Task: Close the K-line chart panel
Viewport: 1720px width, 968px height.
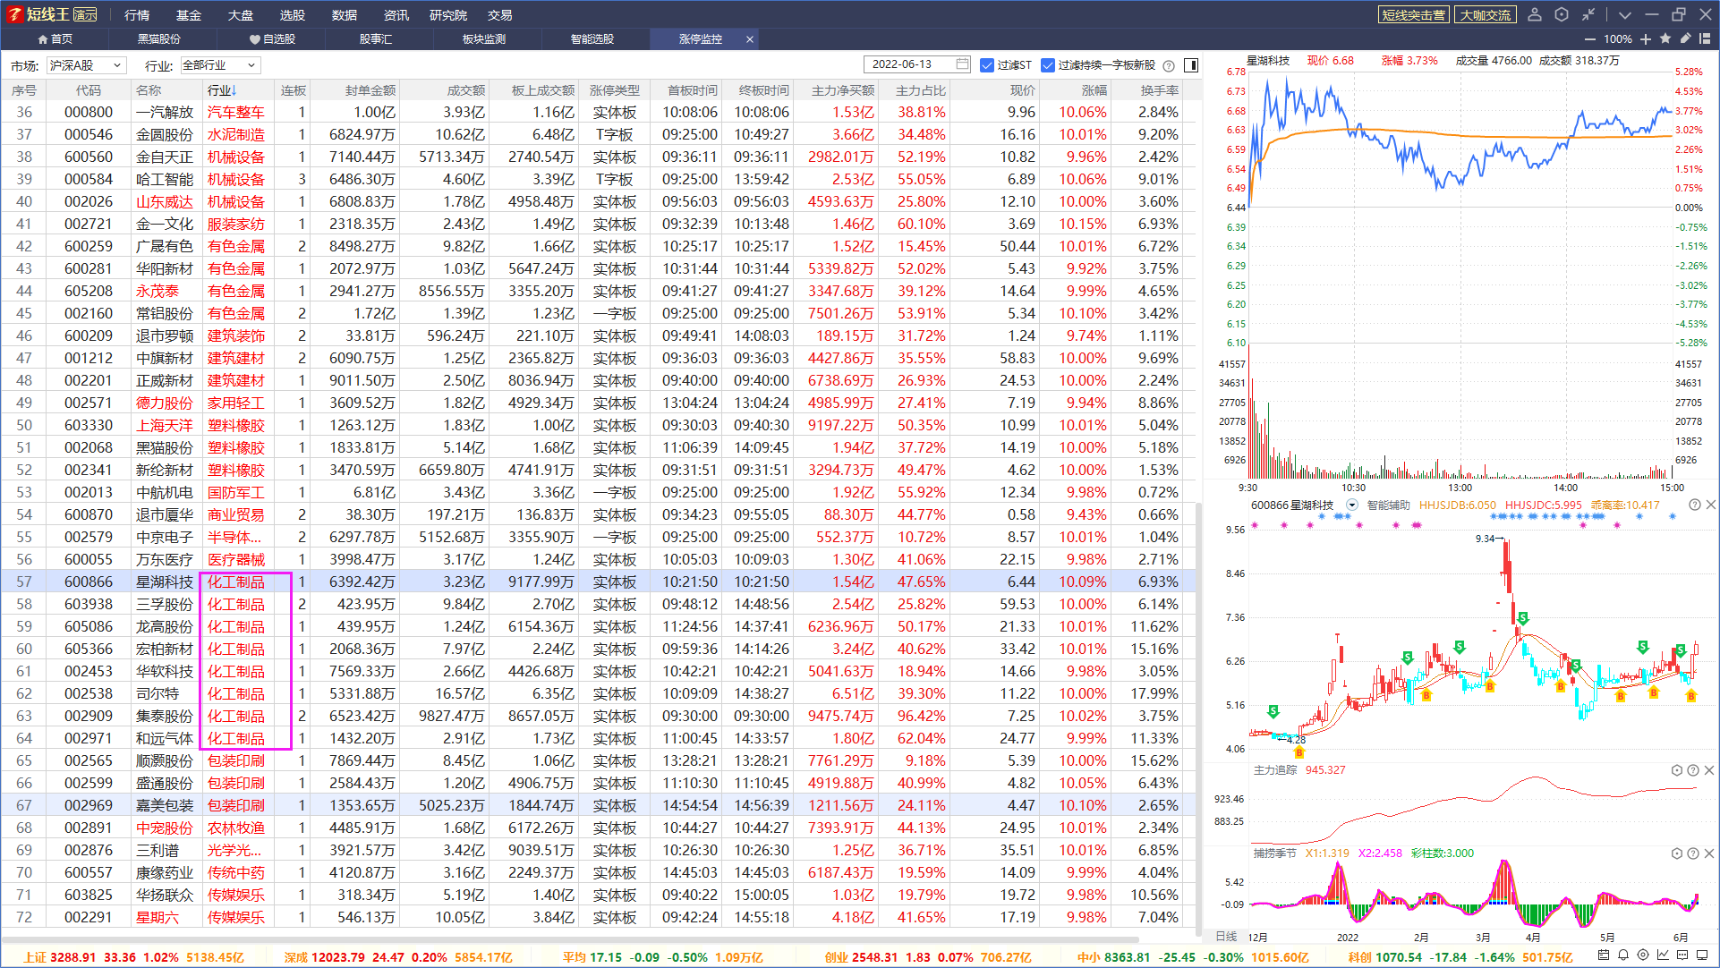Action: [x=1710, y=505]
